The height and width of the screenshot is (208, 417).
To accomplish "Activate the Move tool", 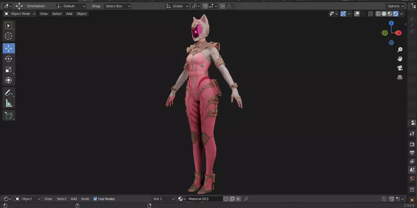I will [x=9, y=48].
